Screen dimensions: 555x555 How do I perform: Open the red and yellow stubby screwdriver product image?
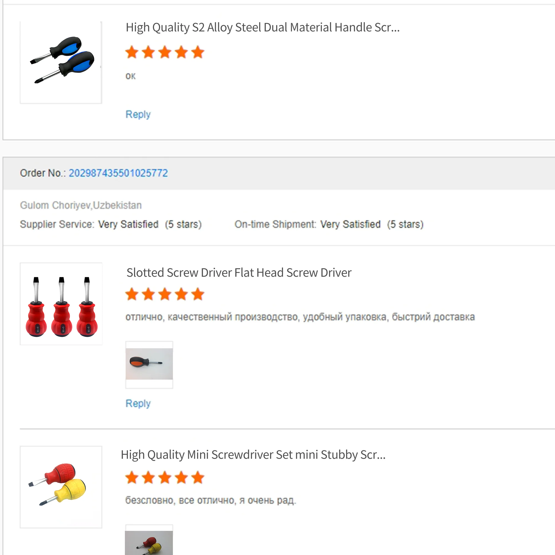pos(61,487)
